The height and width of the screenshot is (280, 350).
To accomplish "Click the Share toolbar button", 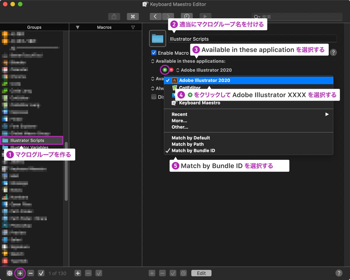I will [x=114, y=17].
